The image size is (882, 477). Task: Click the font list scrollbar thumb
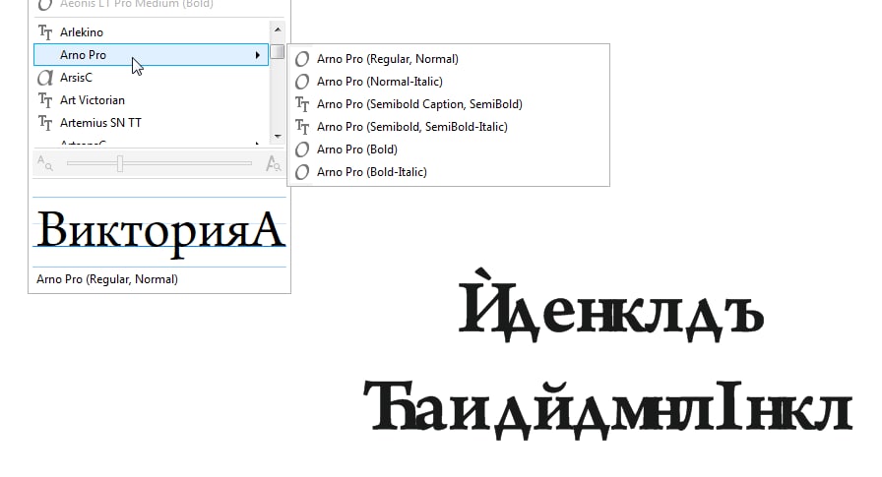click(x=278, y=51)
